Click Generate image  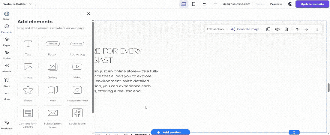click(x=245, y=29)
